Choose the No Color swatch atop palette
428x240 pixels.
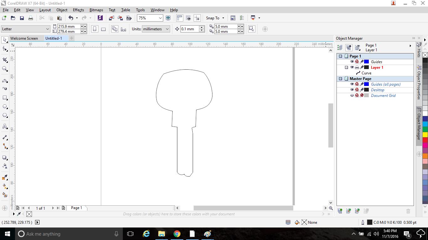tap(425, 55)
